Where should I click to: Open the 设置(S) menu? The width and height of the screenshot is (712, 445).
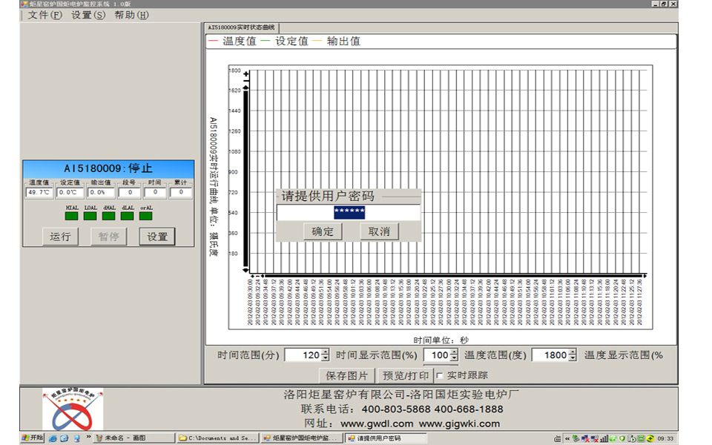pyautogui.click(x=88, y=15)
